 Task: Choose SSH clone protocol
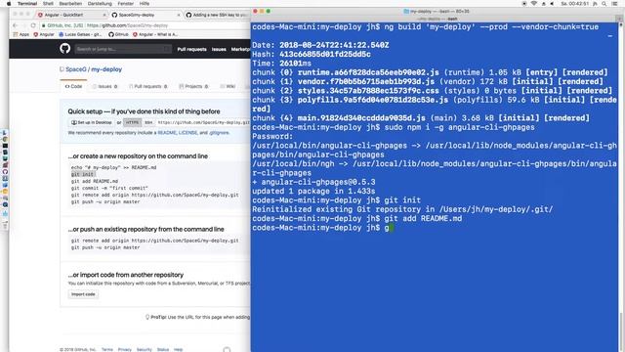pos(148,122)
